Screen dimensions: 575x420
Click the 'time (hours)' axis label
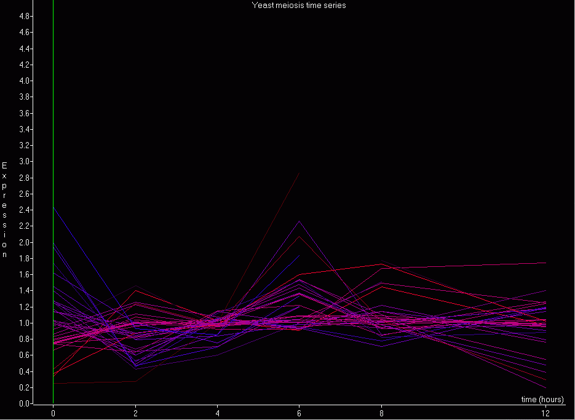tap(542, 399)
